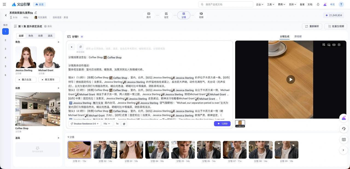
Task: Expand the 企业 dropdown menu
Action: [260, 4]
